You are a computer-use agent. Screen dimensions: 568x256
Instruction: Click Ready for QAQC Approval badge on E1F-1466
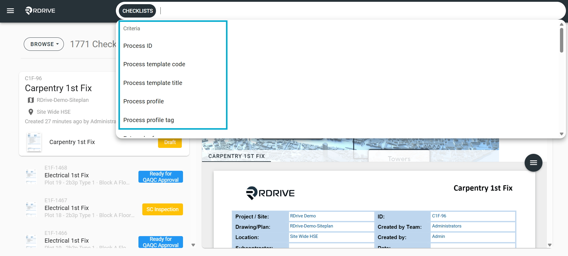pyautogui.click(x=161, y=242)
